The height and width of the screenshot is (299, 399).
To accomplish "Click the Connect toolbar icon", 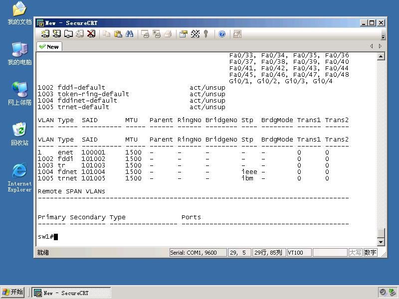I will click(x=45, y=34).
